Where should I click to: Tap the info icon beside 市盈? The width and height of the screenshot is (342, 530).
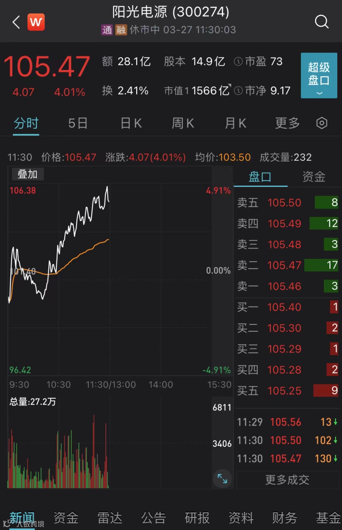tap(238, 61)
